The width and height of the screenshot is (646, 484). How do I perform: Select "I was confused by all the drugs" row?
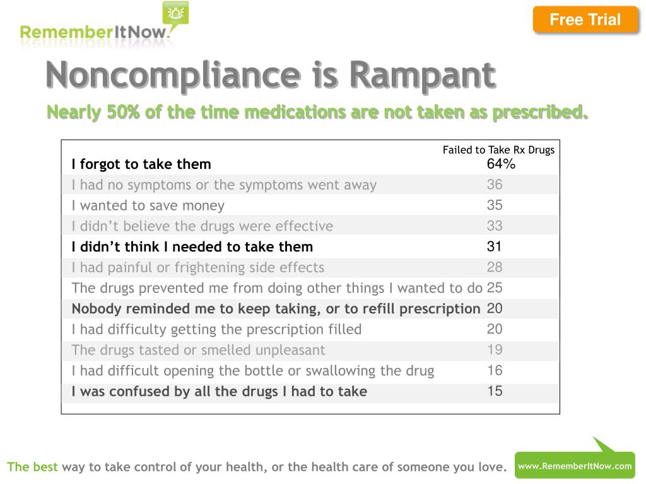click(x=310, y=391)
